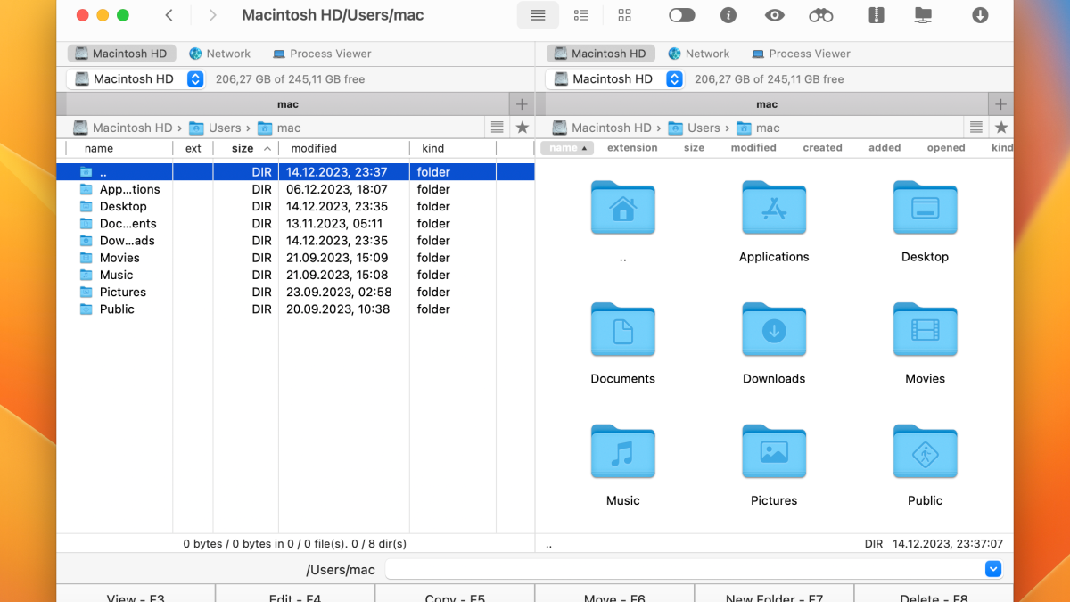Image resolution: width=1070 pixels, height=602 pixels.
Task: Click right pane favorites star icon
Action: click(1001, 128)
